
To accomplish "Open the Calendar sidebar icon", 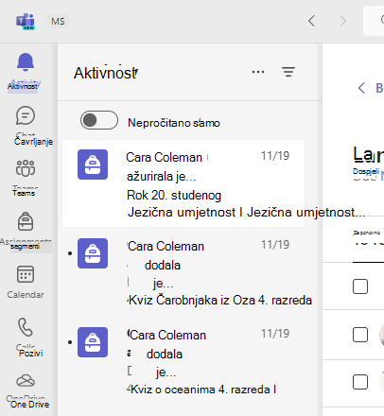I will tap(26, 274).
